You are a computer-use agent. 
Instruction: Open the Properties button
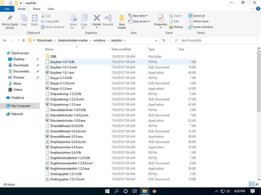(161, 22)
